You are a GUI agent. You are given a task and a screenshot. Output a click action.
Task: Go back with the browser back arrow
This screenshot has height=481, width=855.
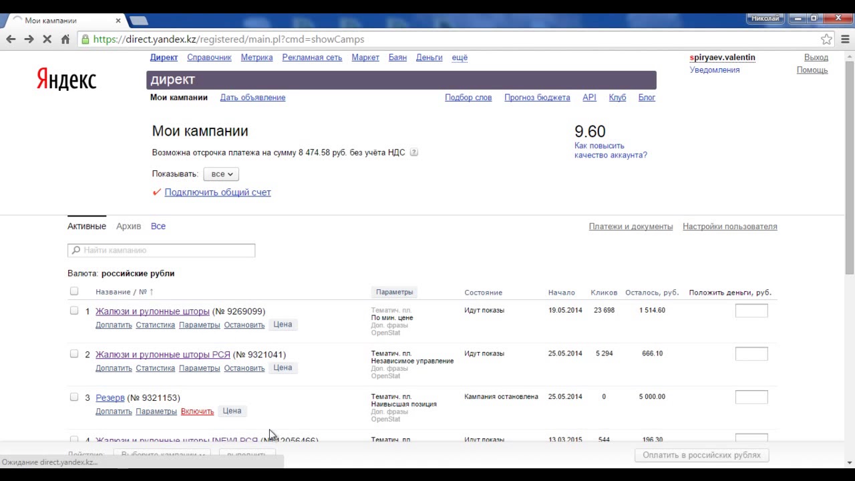tap(11, 39)
